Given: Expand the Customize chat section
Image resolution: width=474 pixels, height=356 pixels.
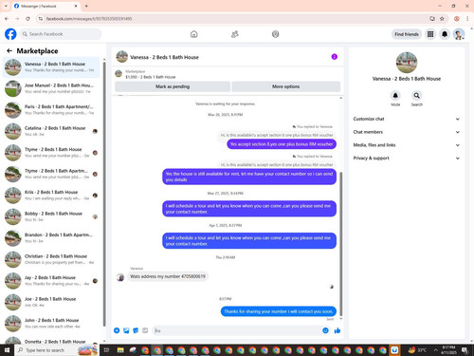Looking at the screenshot, I should tap(407, 119).
